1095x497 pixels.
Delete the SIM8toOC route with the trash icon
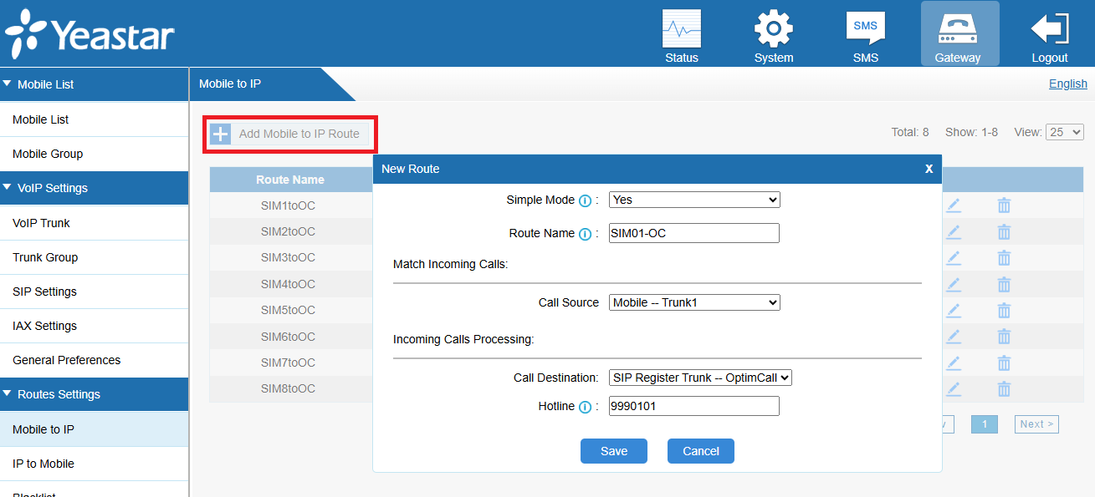[x=1004, y=388]
